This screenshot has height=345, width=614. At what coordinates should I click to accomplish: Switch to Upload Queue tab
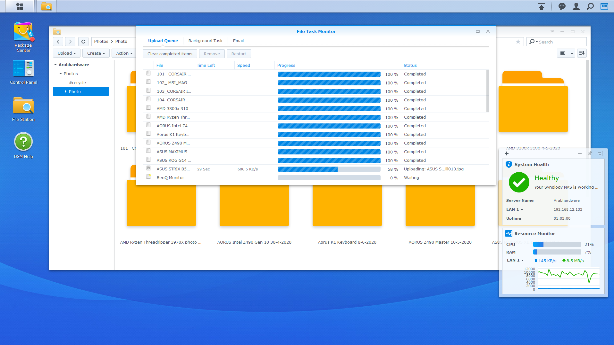(x=163, y=41)
